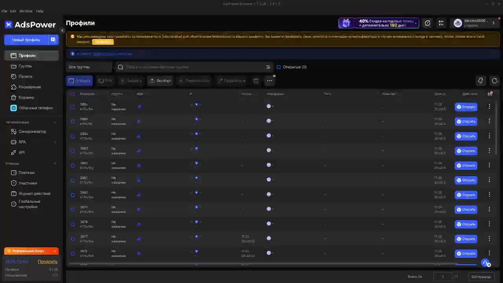The width and height of the screenshot is (503, 283).
Task: Click the Экспорт toolbar button
Action: click(160, 81)
